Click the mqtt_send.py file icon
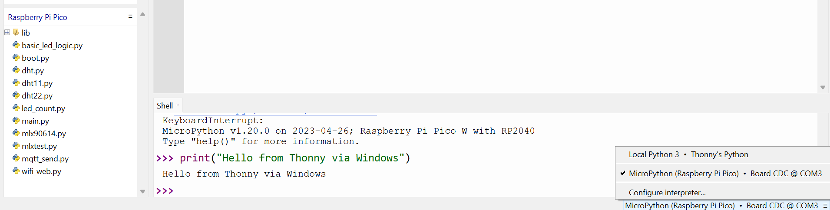Image resolution: width=830 pixels, height=210 pixels. [x=16, y=158]
